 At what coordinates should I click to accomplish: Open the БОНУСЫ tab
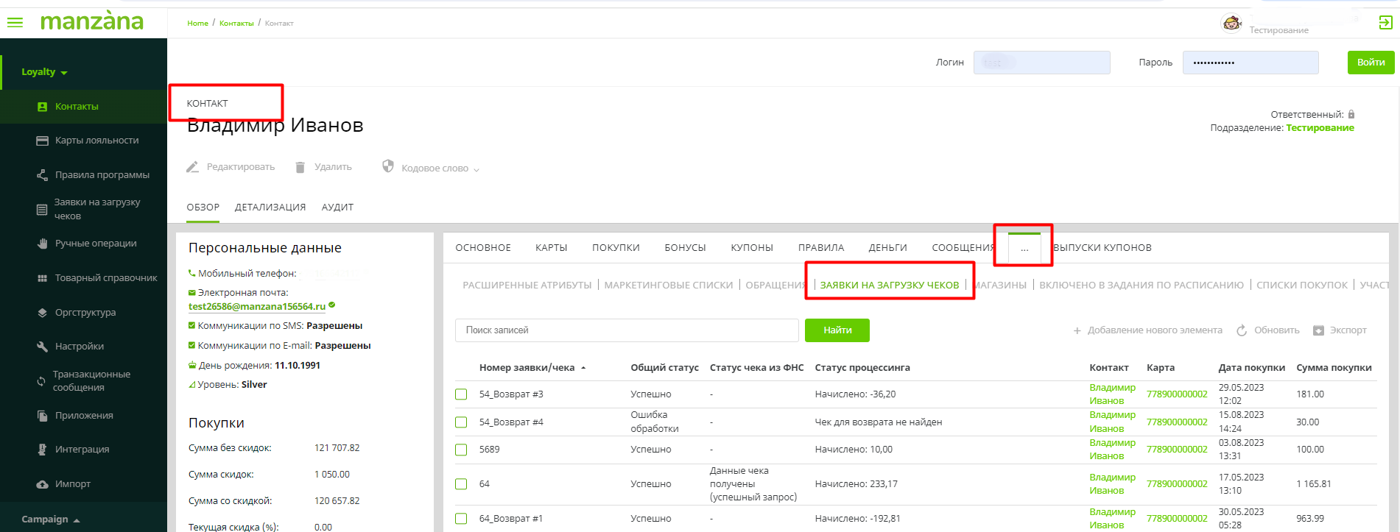pos(685,248)
